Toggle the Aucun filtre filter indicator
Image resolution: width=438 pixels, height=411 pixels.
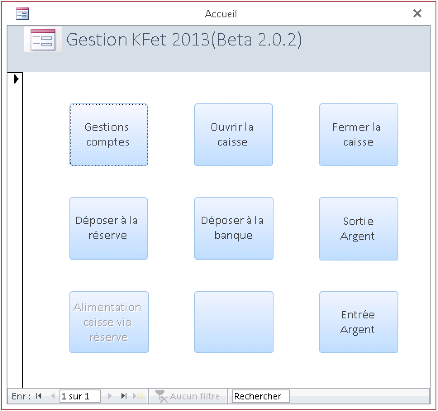(189, 396)
